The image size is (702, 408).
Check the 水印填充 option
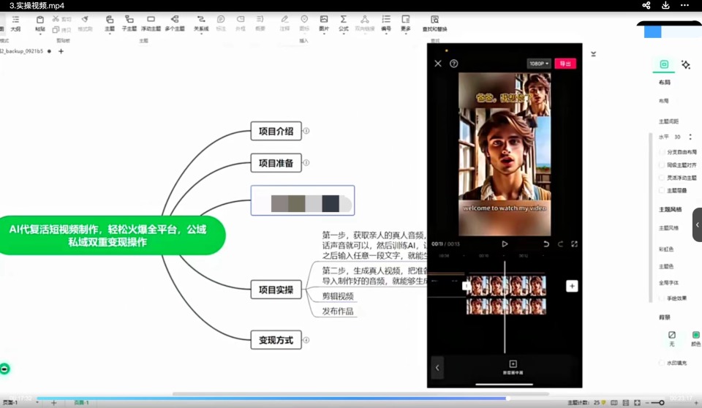(662, 363)
